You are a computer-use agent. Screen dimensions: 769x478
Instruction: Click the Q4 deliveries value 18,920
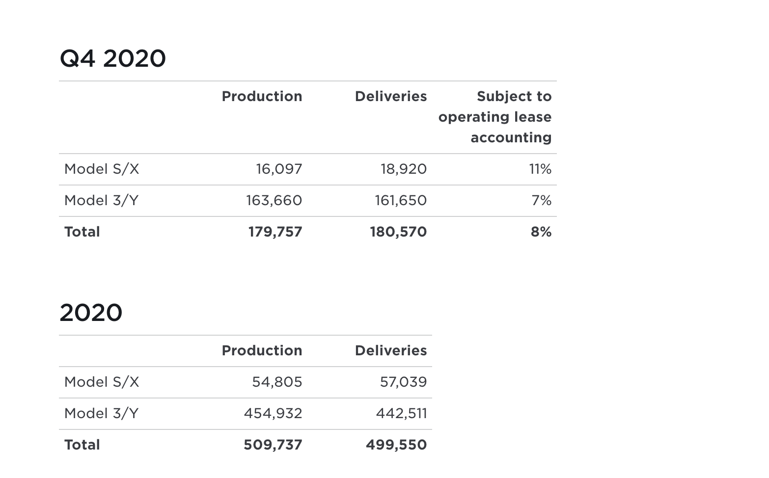click(x=403, y=169)
